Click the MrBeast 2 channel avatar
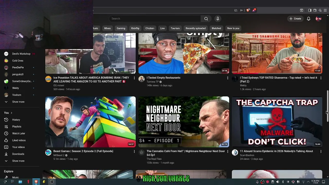Viewport: 329px width, 185px height. click(48, 153)
